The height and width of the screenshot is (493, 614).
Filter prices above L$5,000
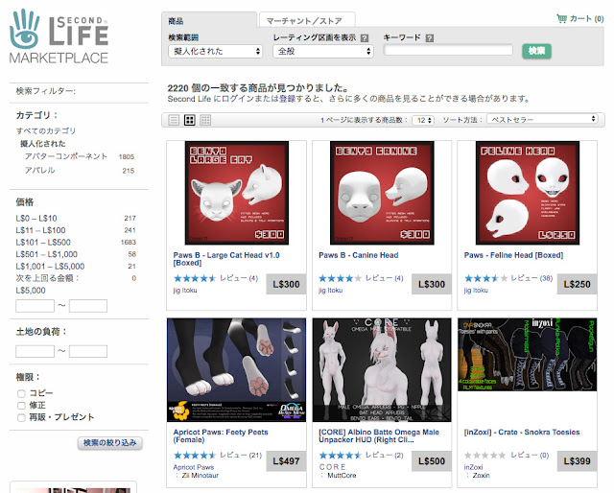click(47, 284)
